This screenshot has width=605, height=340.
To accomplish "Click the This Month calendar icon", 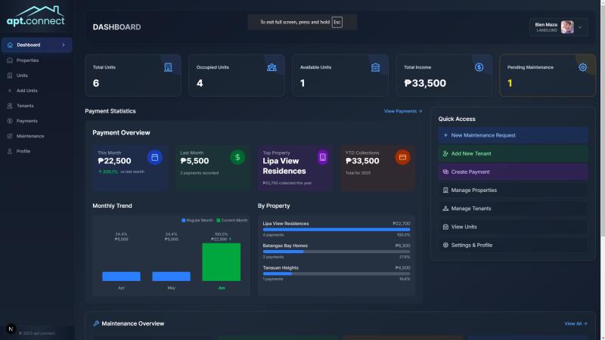I will [155, 157].
